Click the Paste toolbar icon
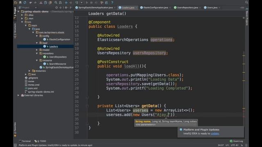Screen dimensions: 262x147 coord(50,2)
